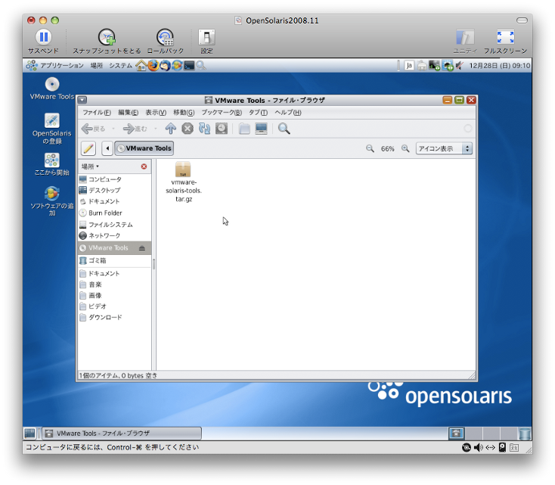The image size is (555, 485).
Task: Zoom out the icon view
Action: pyautogui.click(x=370, y=148)
